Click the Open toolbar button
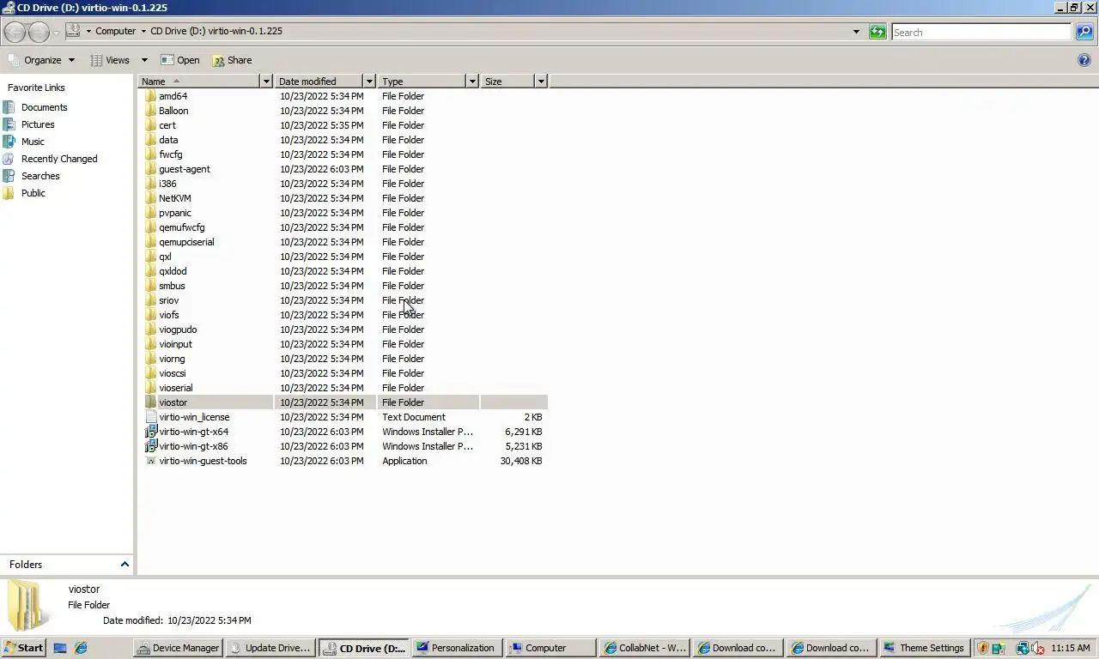 tap(180, 60)
